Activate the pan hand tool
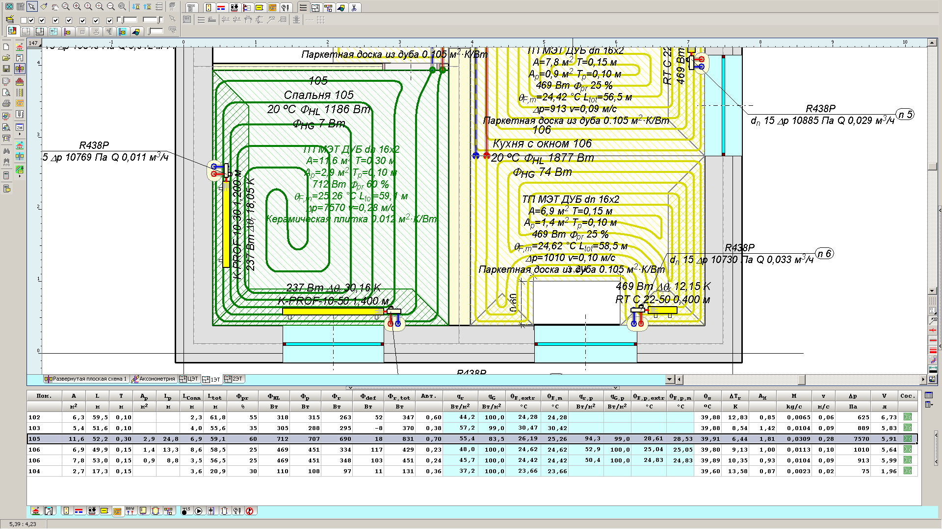 tap(55, 7)
